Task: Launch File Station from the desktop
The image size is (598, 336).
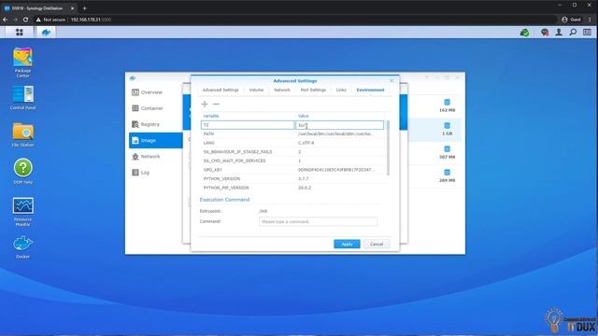Action: pos(22,134)
